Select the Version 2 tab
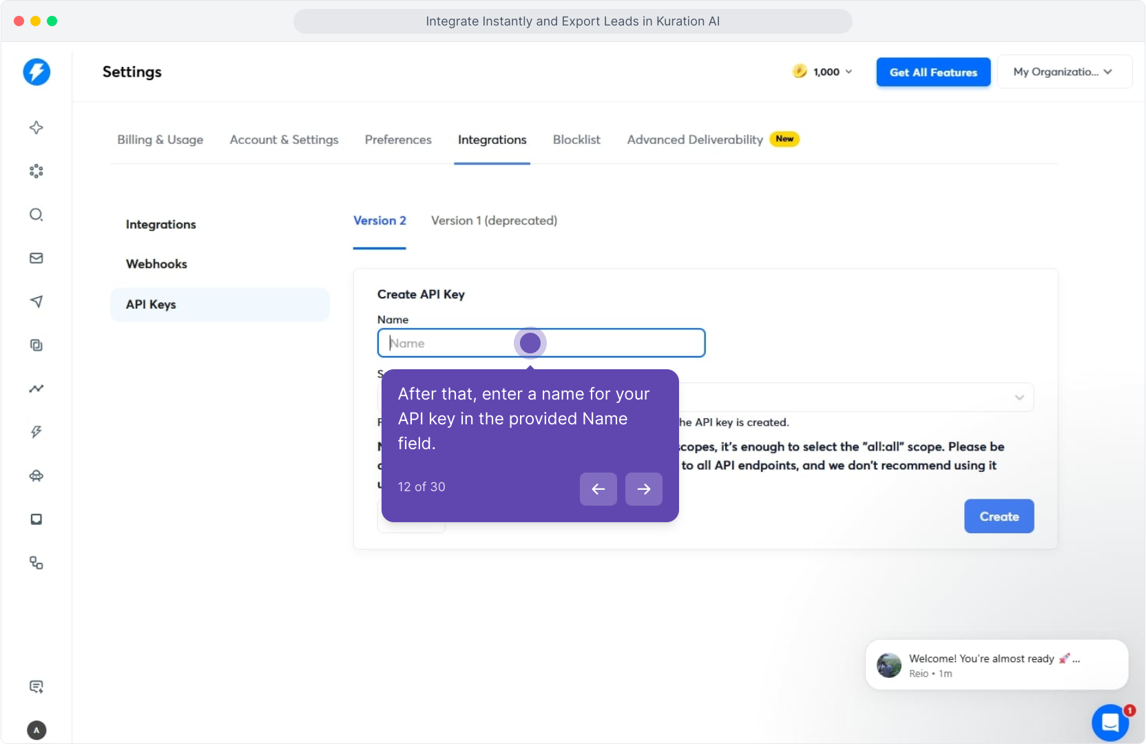This screenshot has height=744, width=1146. coord(379,220)
